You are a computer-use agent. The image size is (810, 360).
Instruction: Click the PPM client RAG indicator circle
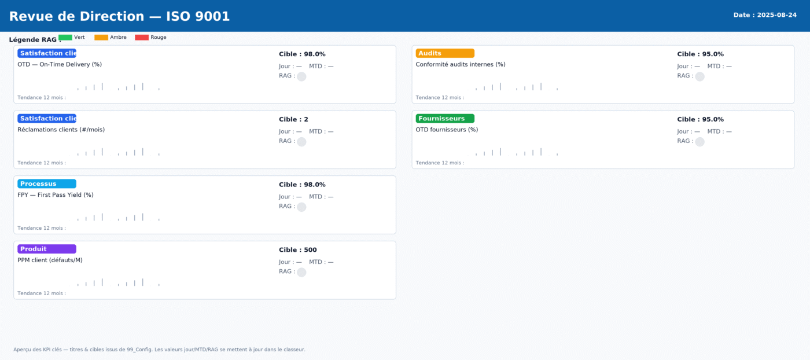[301, 272]
